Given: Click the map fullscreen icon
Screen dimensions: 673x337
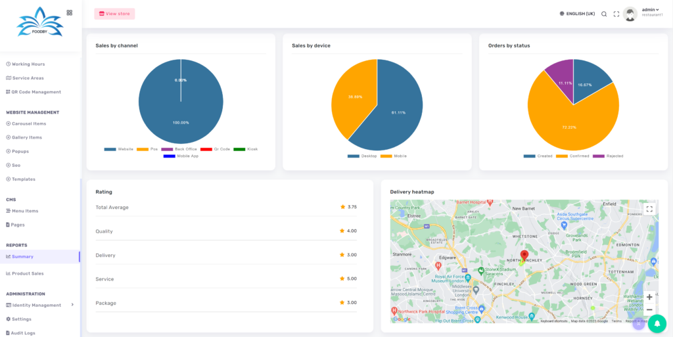Looking at the screenshot, I should pyautogui.click(x=649, y=209).
